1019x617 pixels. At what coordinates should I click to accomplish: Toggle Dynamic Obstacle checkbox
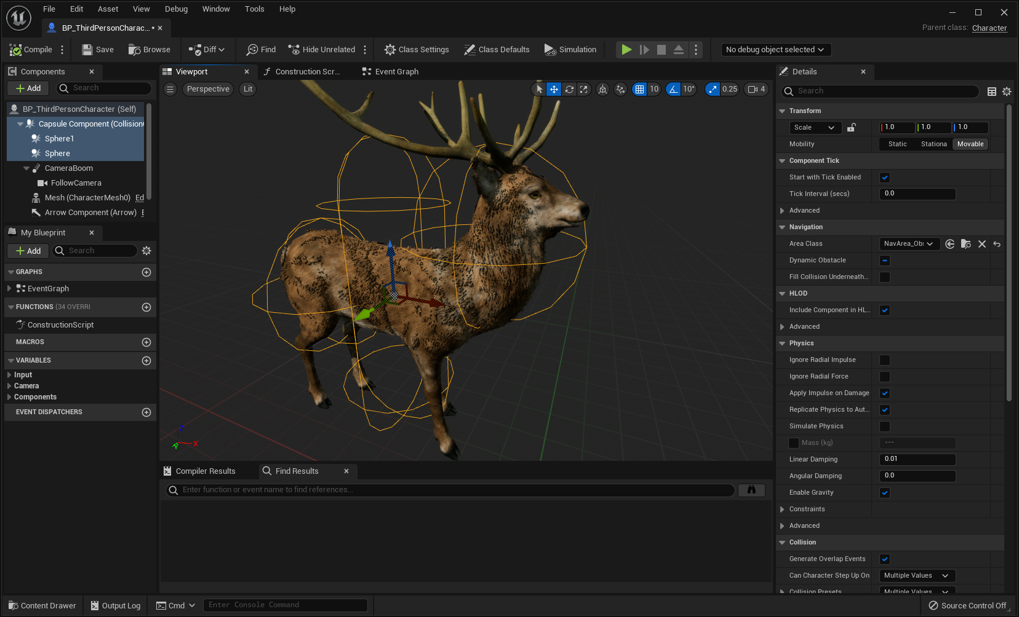click(x=885, y=261)
